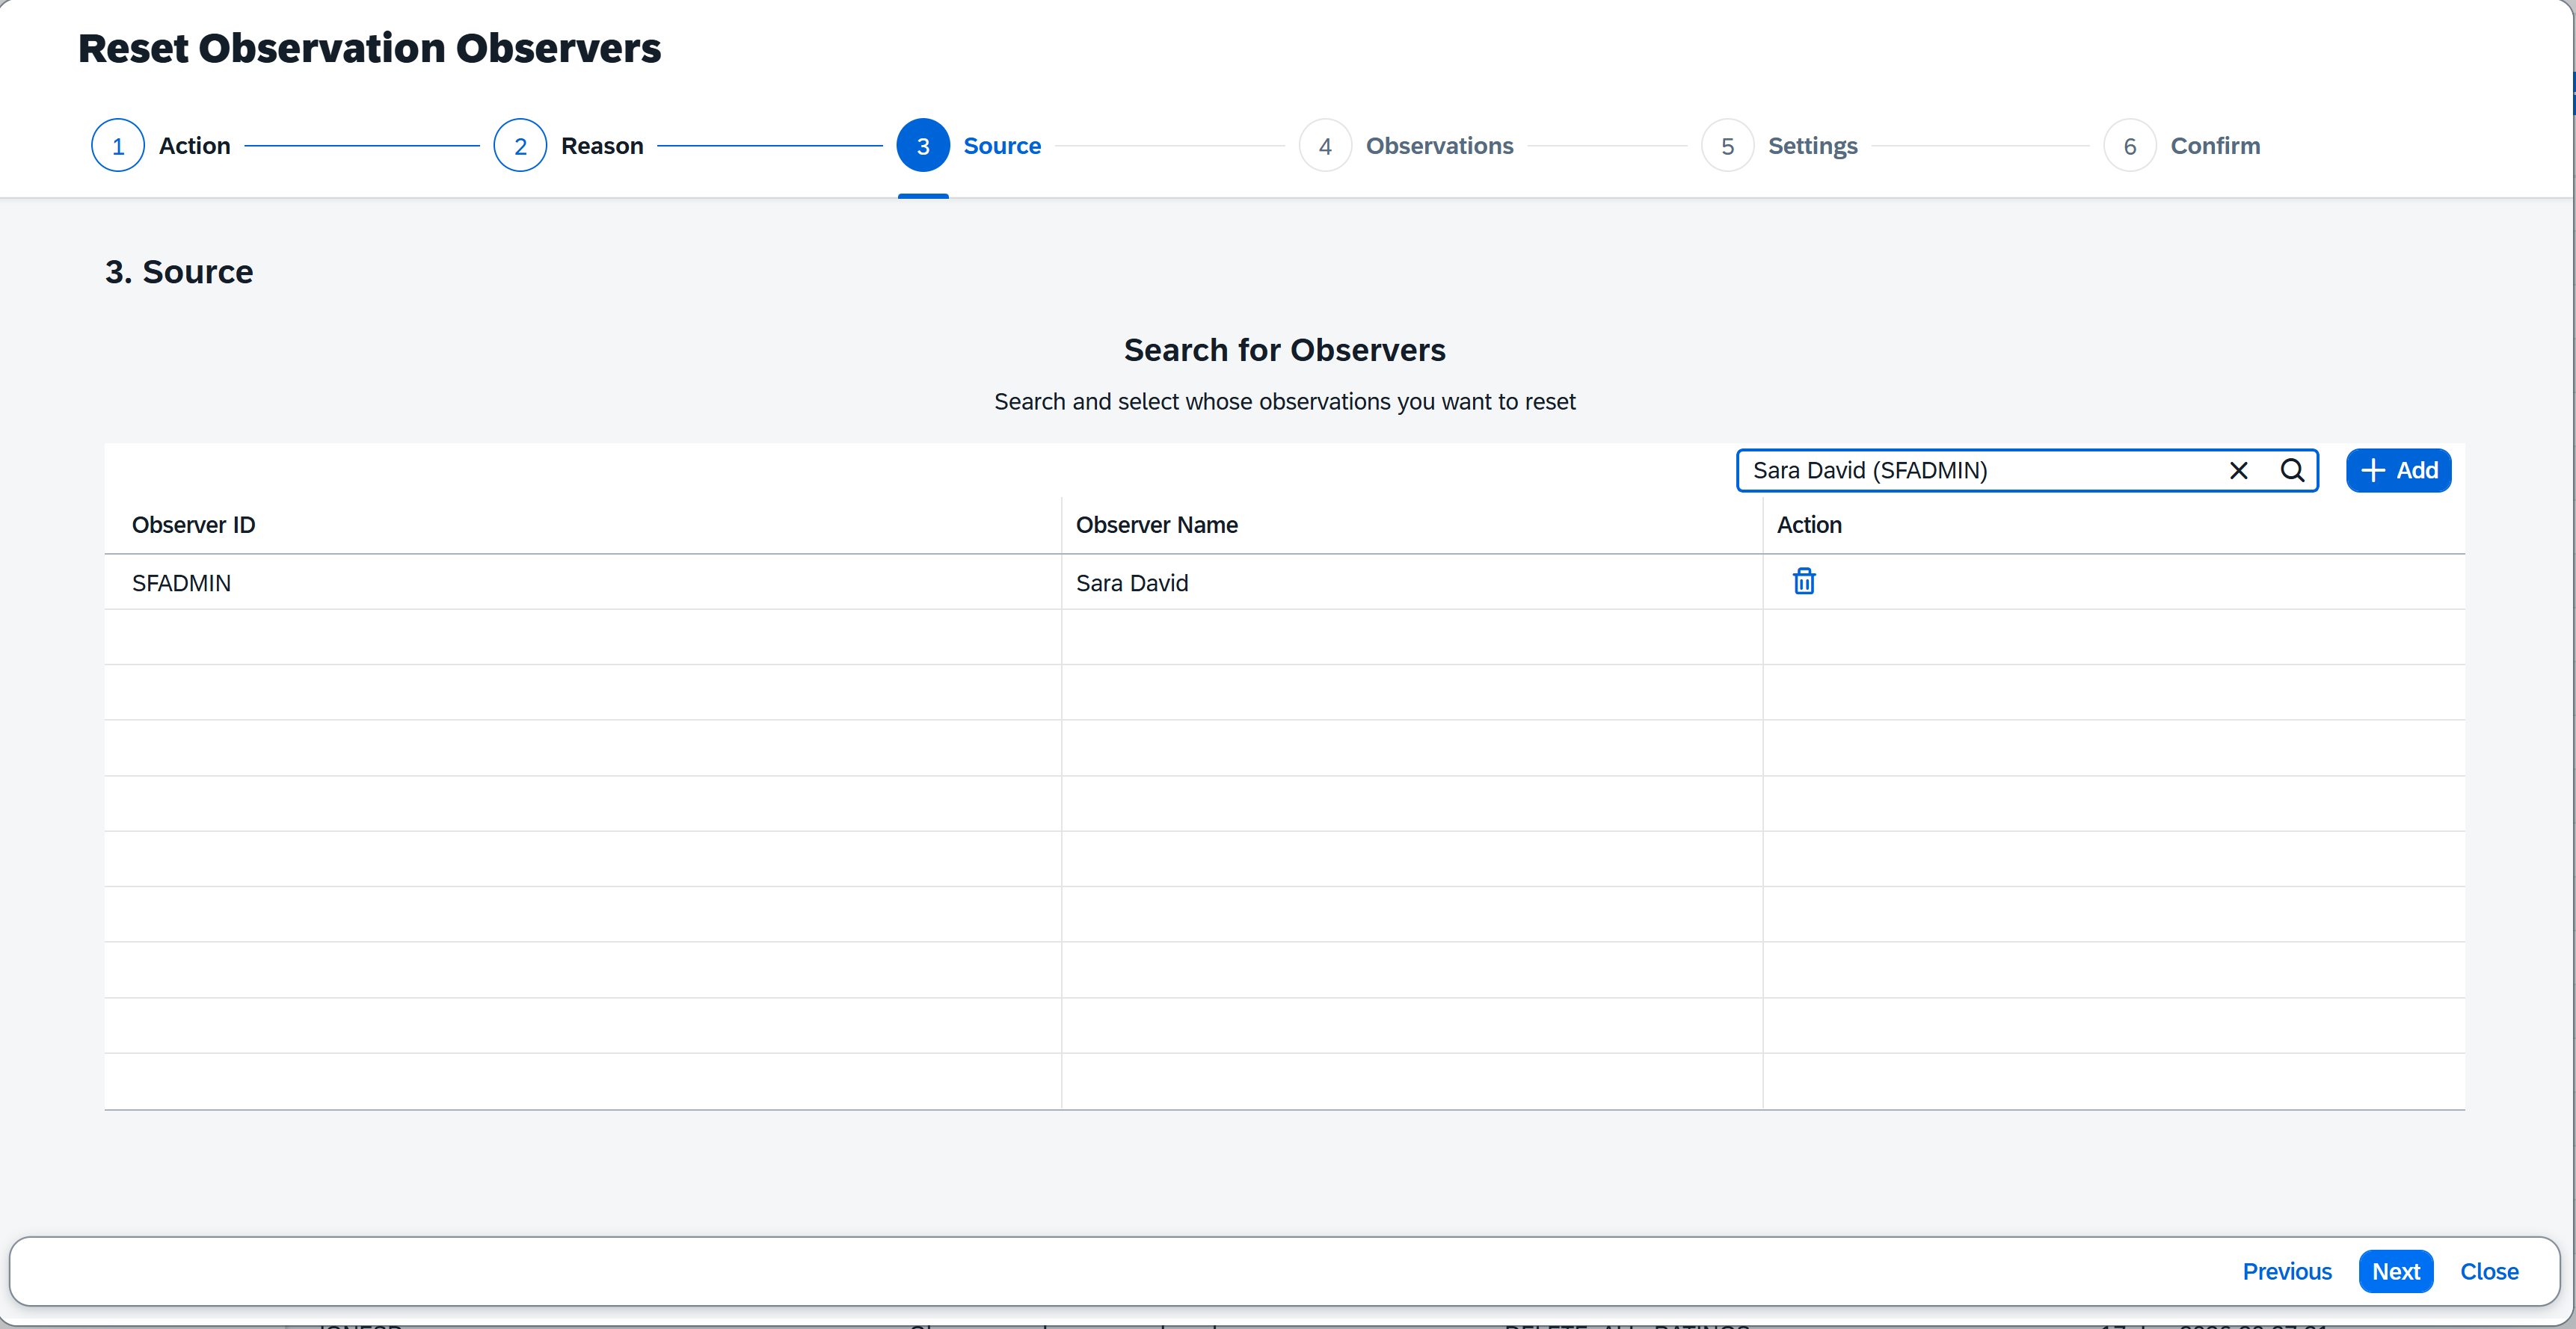Jump to step 4 Observations
The height and width of the screenshot is (1329, 2576).
coord(1325,146)
